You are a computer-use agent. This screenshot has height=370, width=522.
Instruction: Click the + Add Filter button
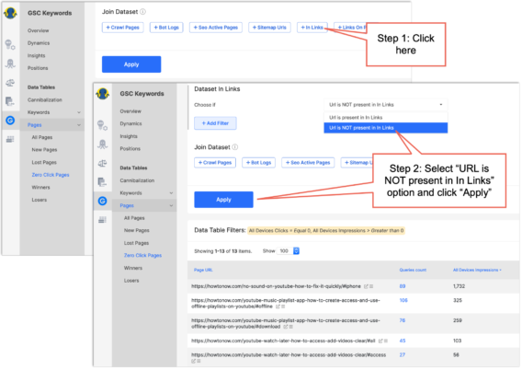pyautogui.click(x=215, y=123)
